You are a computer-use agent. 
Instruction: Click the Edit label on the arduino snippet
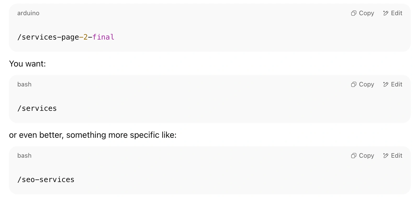tap(396, 13)
